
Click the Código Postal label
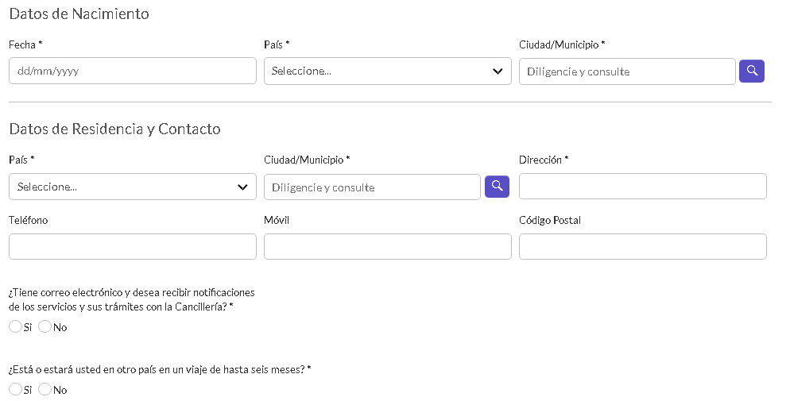point(550,221)
